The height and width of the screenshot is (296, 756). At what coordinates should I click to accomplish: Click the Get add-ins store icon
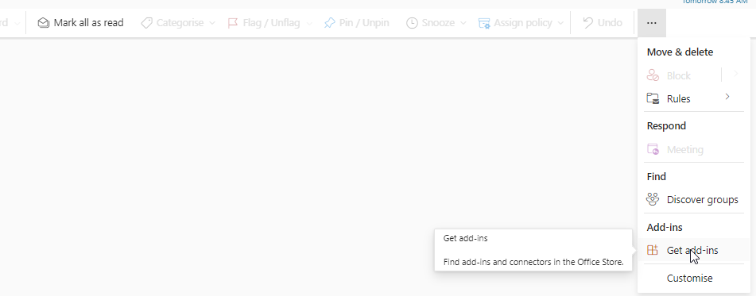click(653, 250)
